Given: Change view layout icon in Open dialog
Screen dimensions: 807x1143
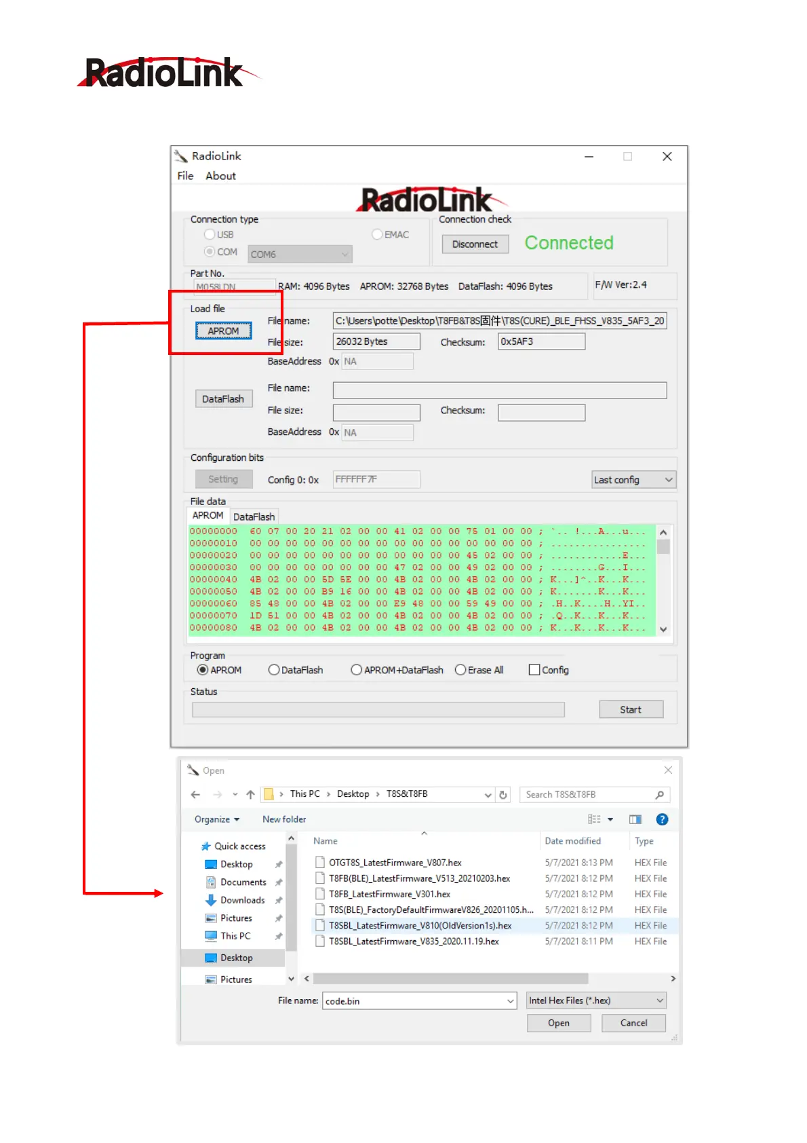Looking at the screenshot, I should point(594,819).
